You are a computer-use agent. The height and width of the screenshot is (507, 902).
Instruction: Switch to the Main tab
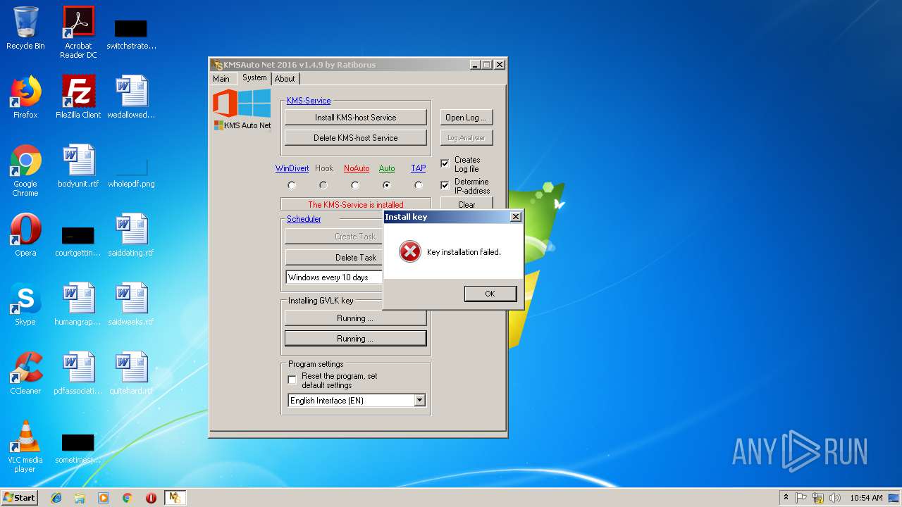click(221, 79)
